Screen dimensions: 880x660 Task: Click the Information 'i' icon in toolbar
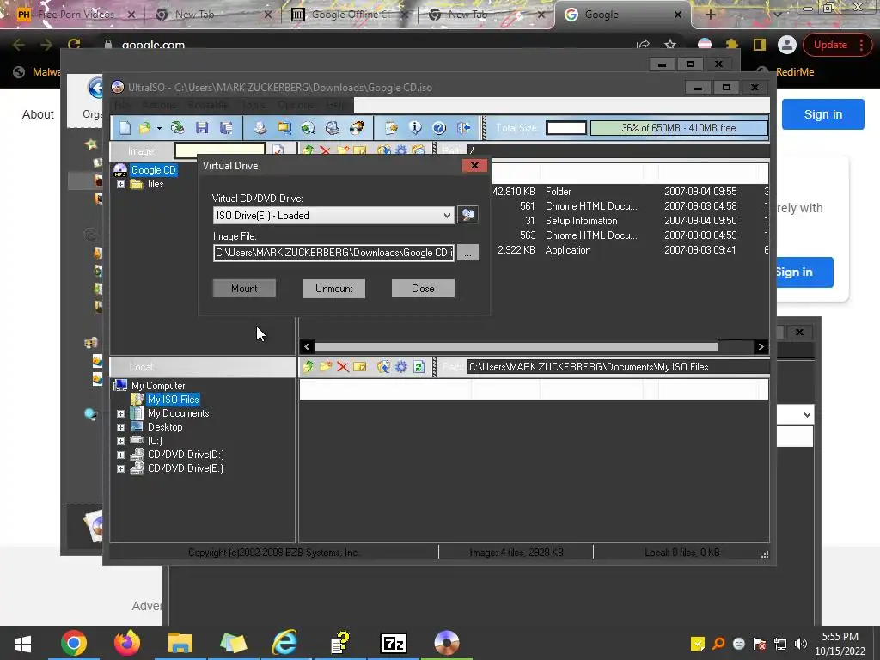(x=415, y=128)
